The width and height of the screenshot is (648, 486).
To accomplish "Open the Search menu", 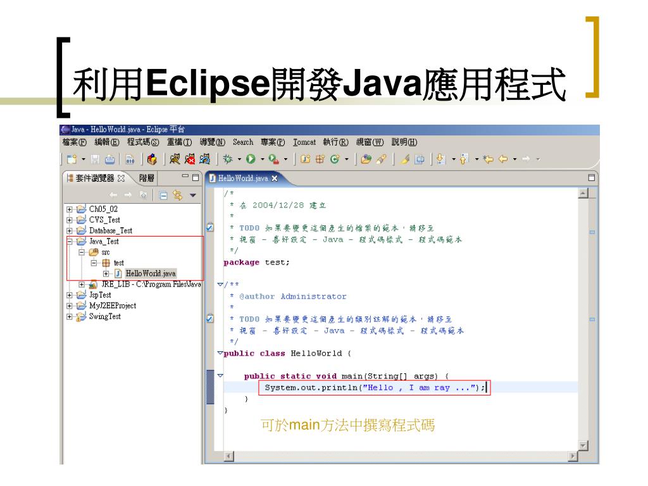I will 243,142.
